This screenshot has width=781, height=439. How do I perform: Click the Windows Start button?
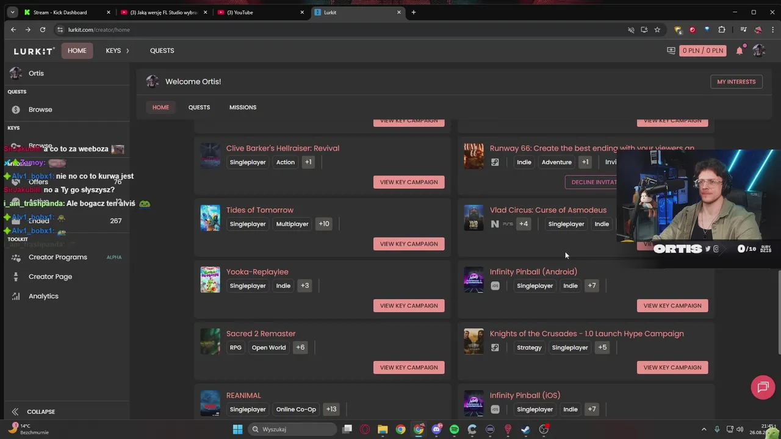[x=237, y=429]
